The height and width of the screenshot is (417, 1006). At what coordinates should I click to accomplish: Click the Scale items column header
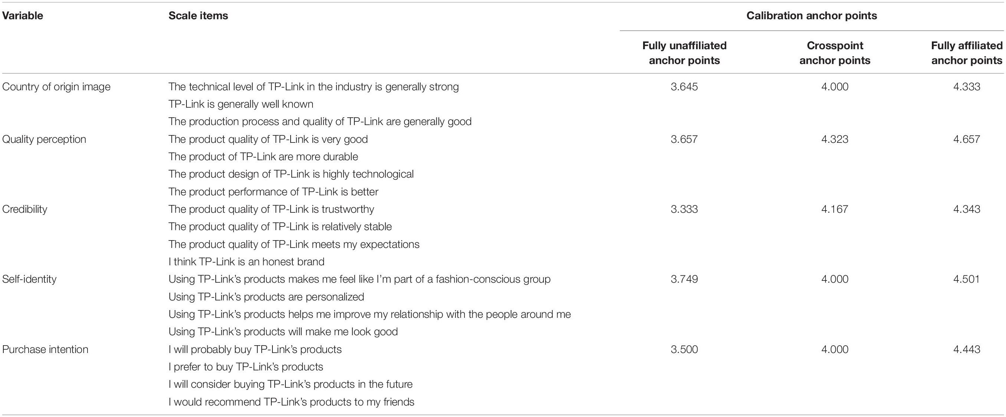coord(198,16)
